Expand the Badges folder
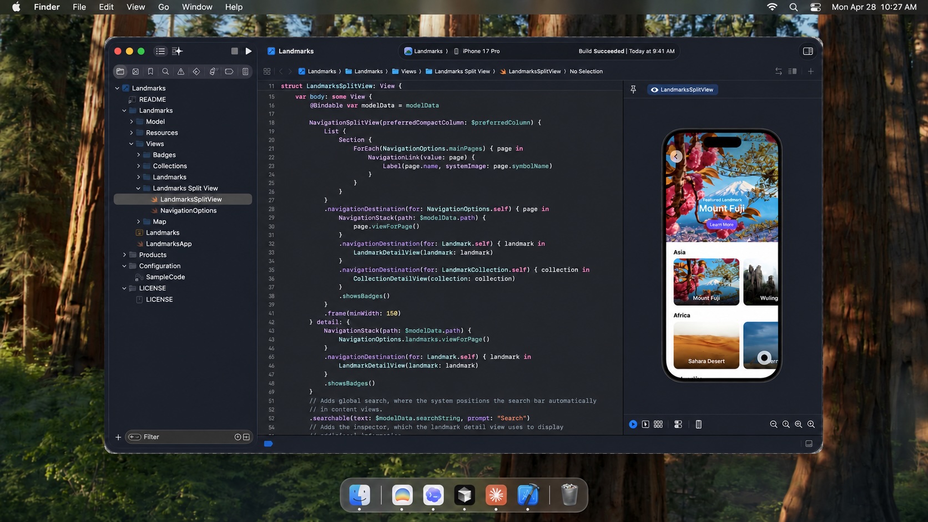Screen dimensions: 928x522 click(138, 155)
